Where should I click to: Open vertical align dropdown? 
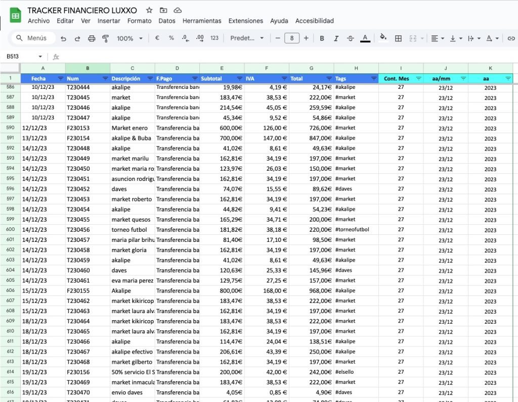(456, 38)
